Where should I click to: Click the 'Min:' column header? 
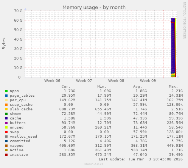102,86
